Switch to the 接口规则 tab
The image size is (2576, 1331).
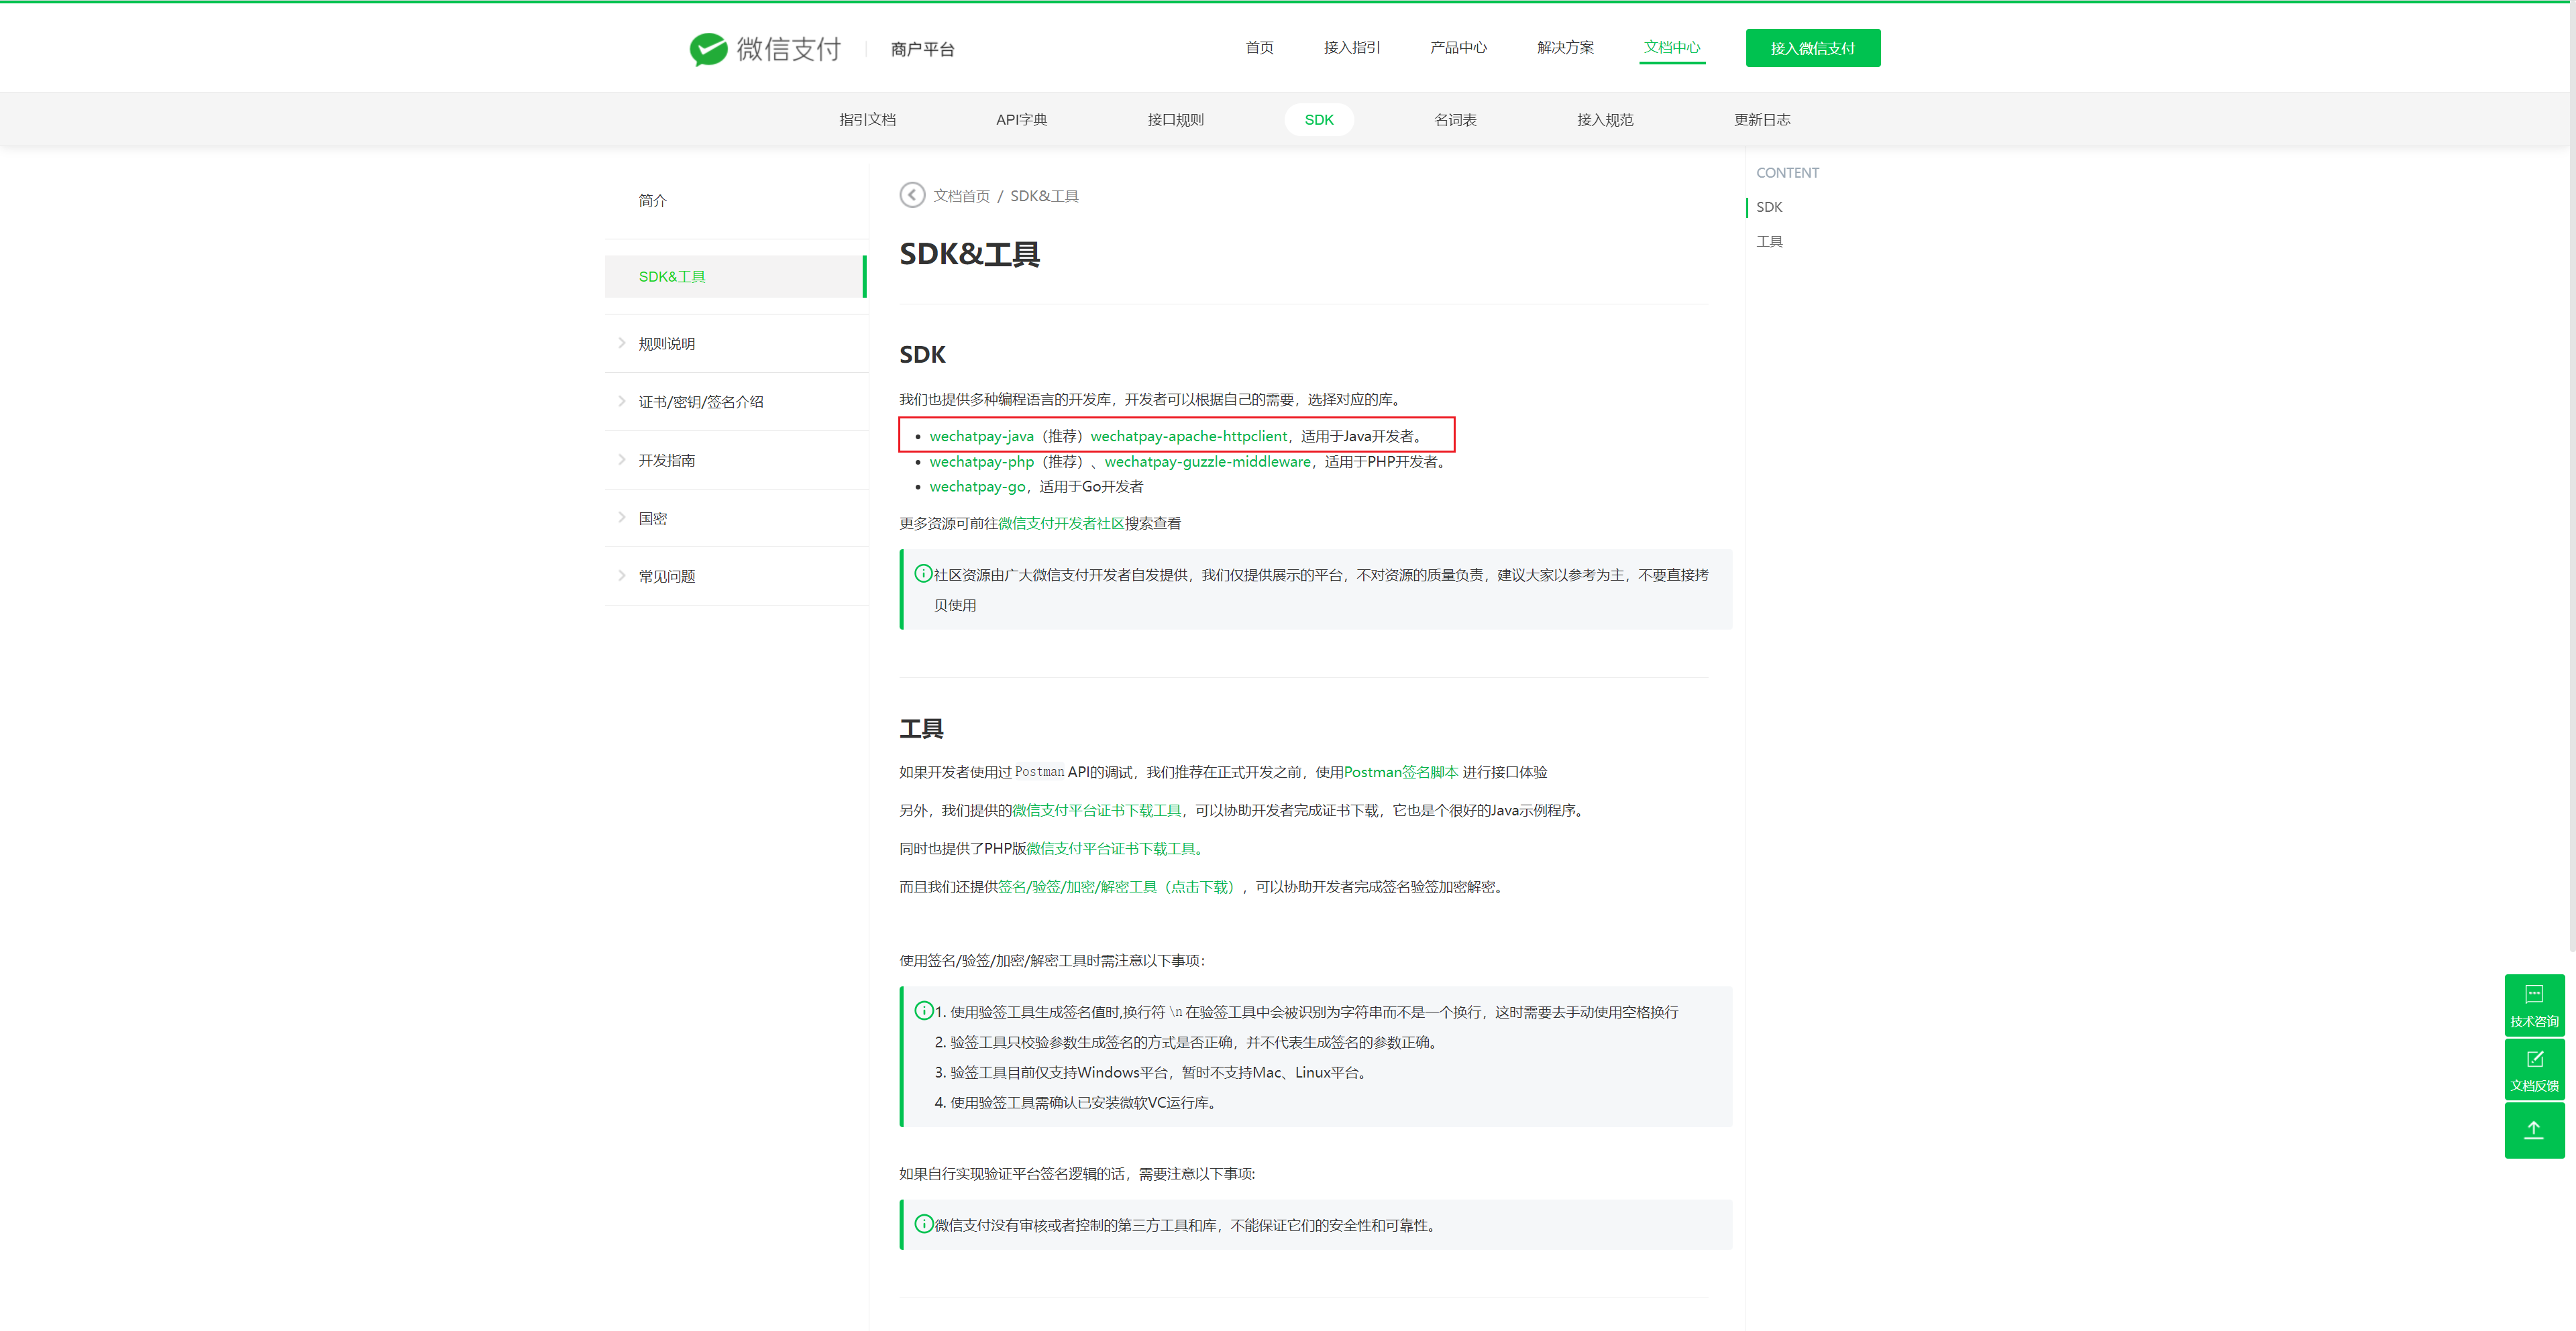pos(1175,120)
